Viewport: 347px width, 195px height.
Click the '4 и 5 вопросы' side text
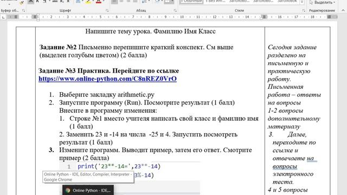(x=288, y=190)
